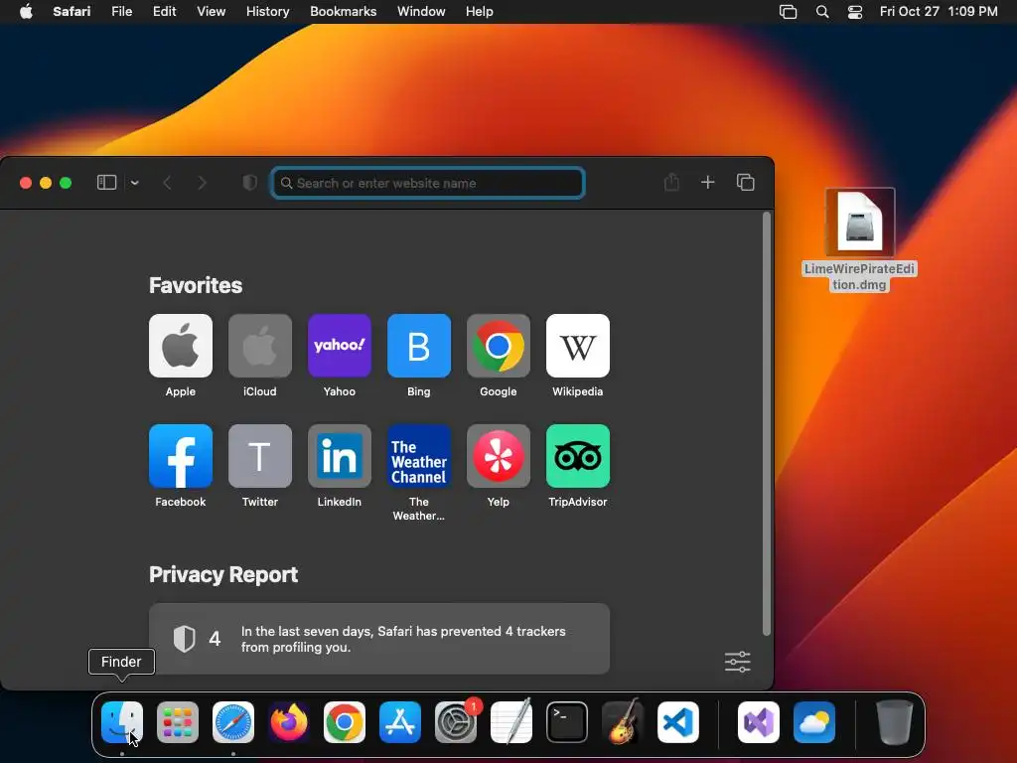Viewport: 1017px width, 763px height.
Task: Open Stage Manager windows icon in menu bar
Action: [788, 12]
